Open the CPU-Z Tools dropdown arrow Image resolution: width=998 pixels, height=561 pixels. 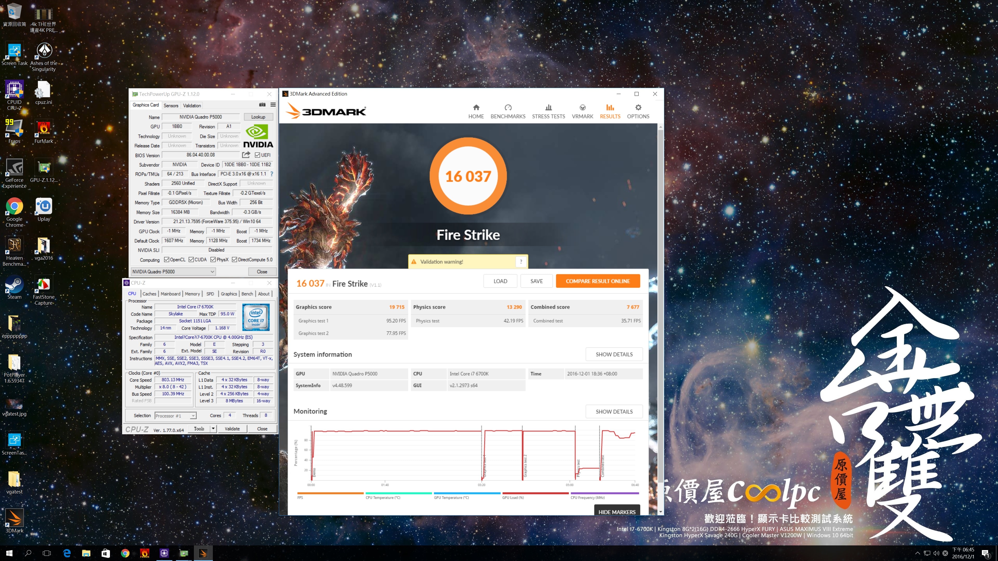click(x=213, y=429)
